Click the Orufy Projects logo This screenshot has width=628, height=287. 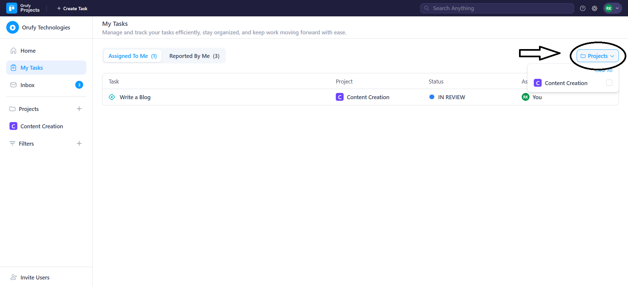[x=12, y=8]
